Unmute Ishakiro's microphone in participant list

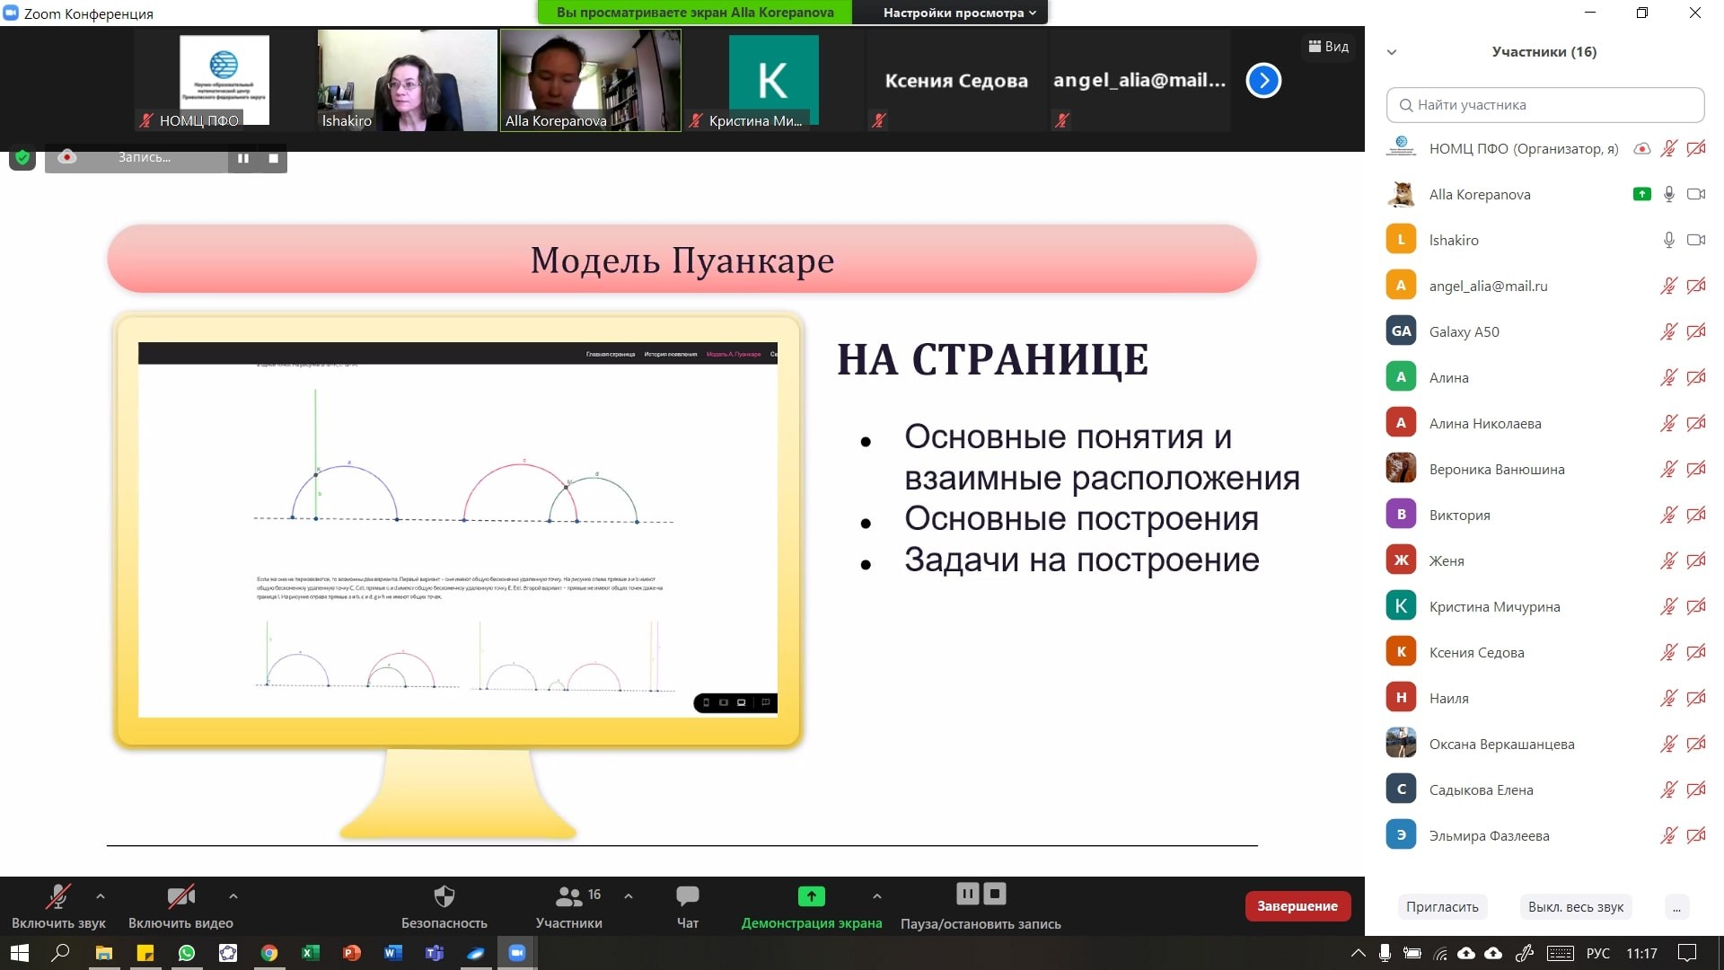point(1668,240)
